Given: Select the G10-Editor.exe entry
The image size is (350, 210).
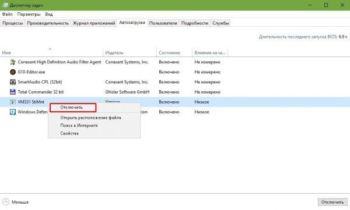Looking at the screenshot, I should [32, 72].
